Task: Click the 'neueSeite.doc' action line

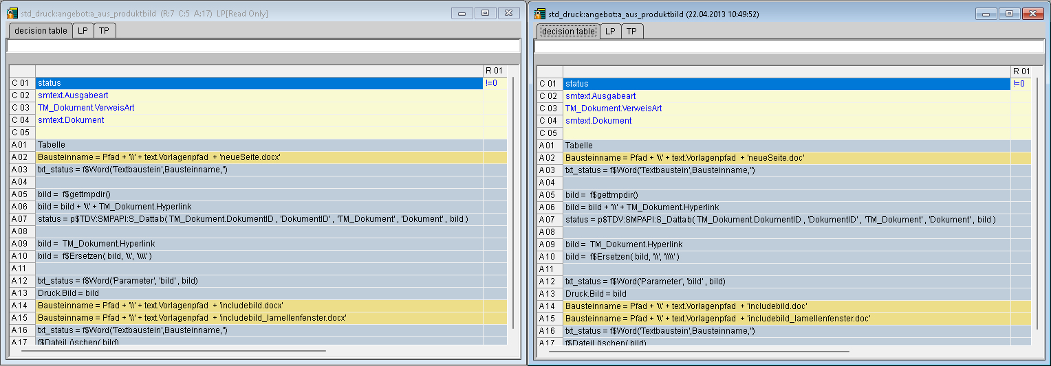Action: (787, 158)
